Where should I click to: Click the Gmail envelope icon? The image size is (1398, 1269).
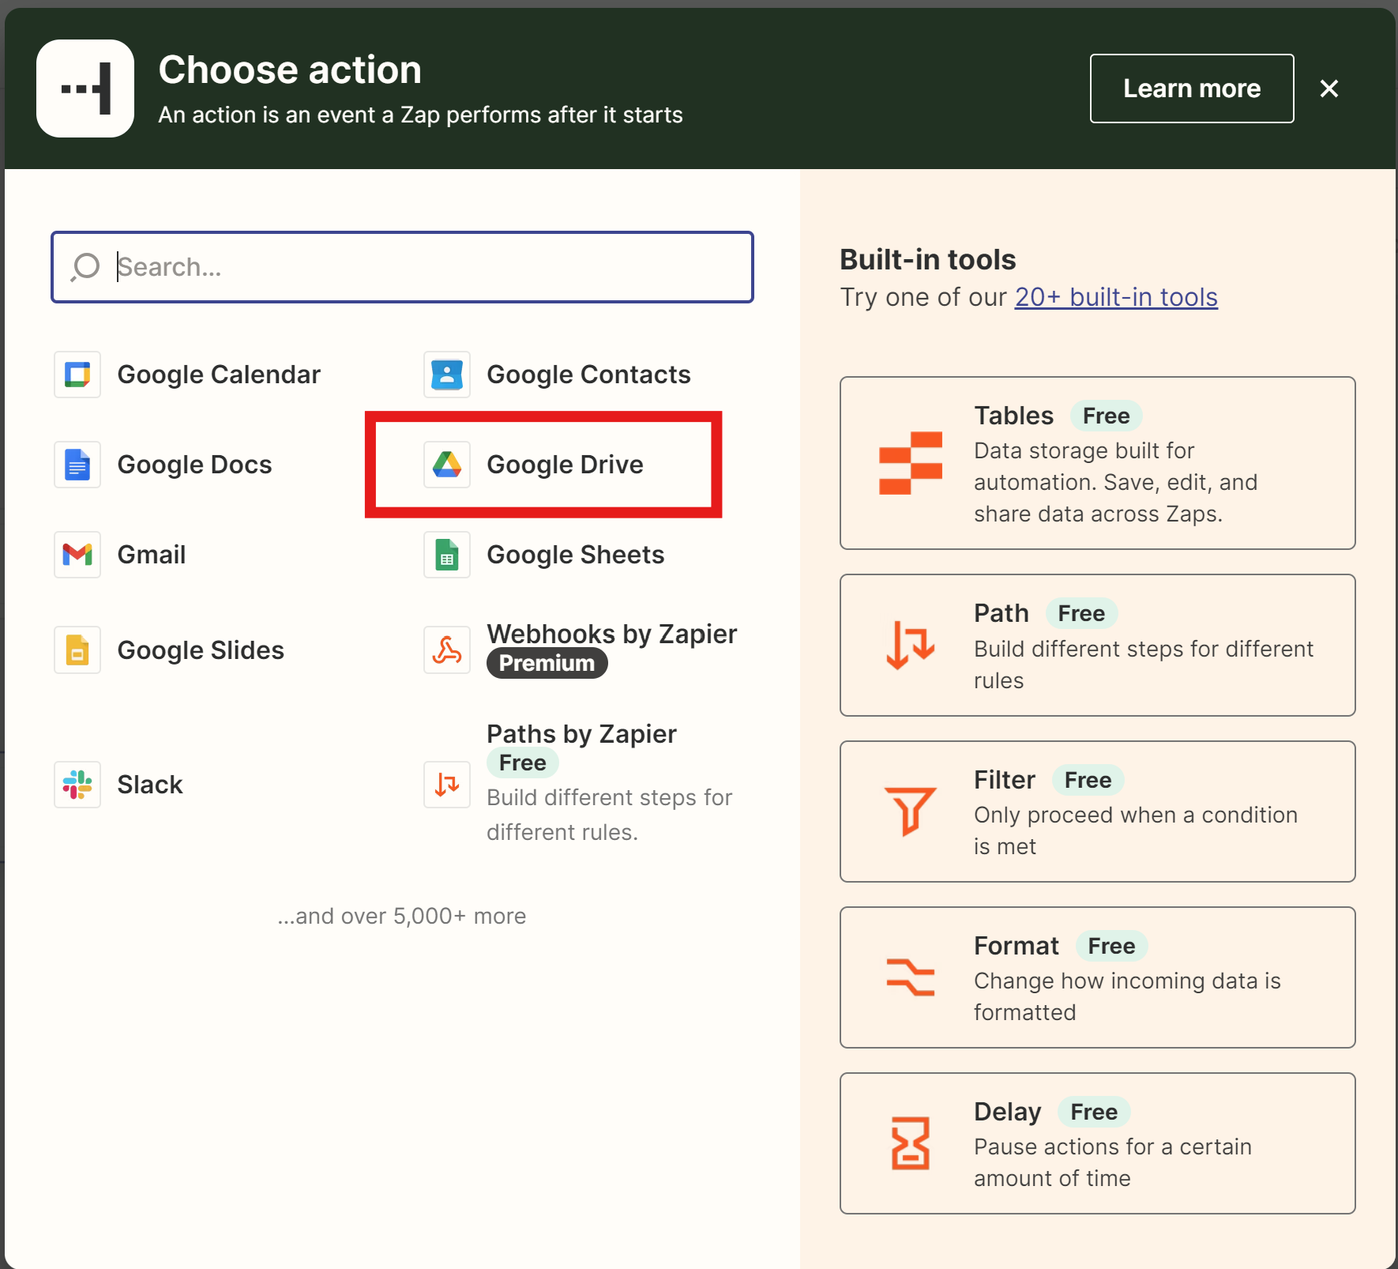tap(77, 555)
